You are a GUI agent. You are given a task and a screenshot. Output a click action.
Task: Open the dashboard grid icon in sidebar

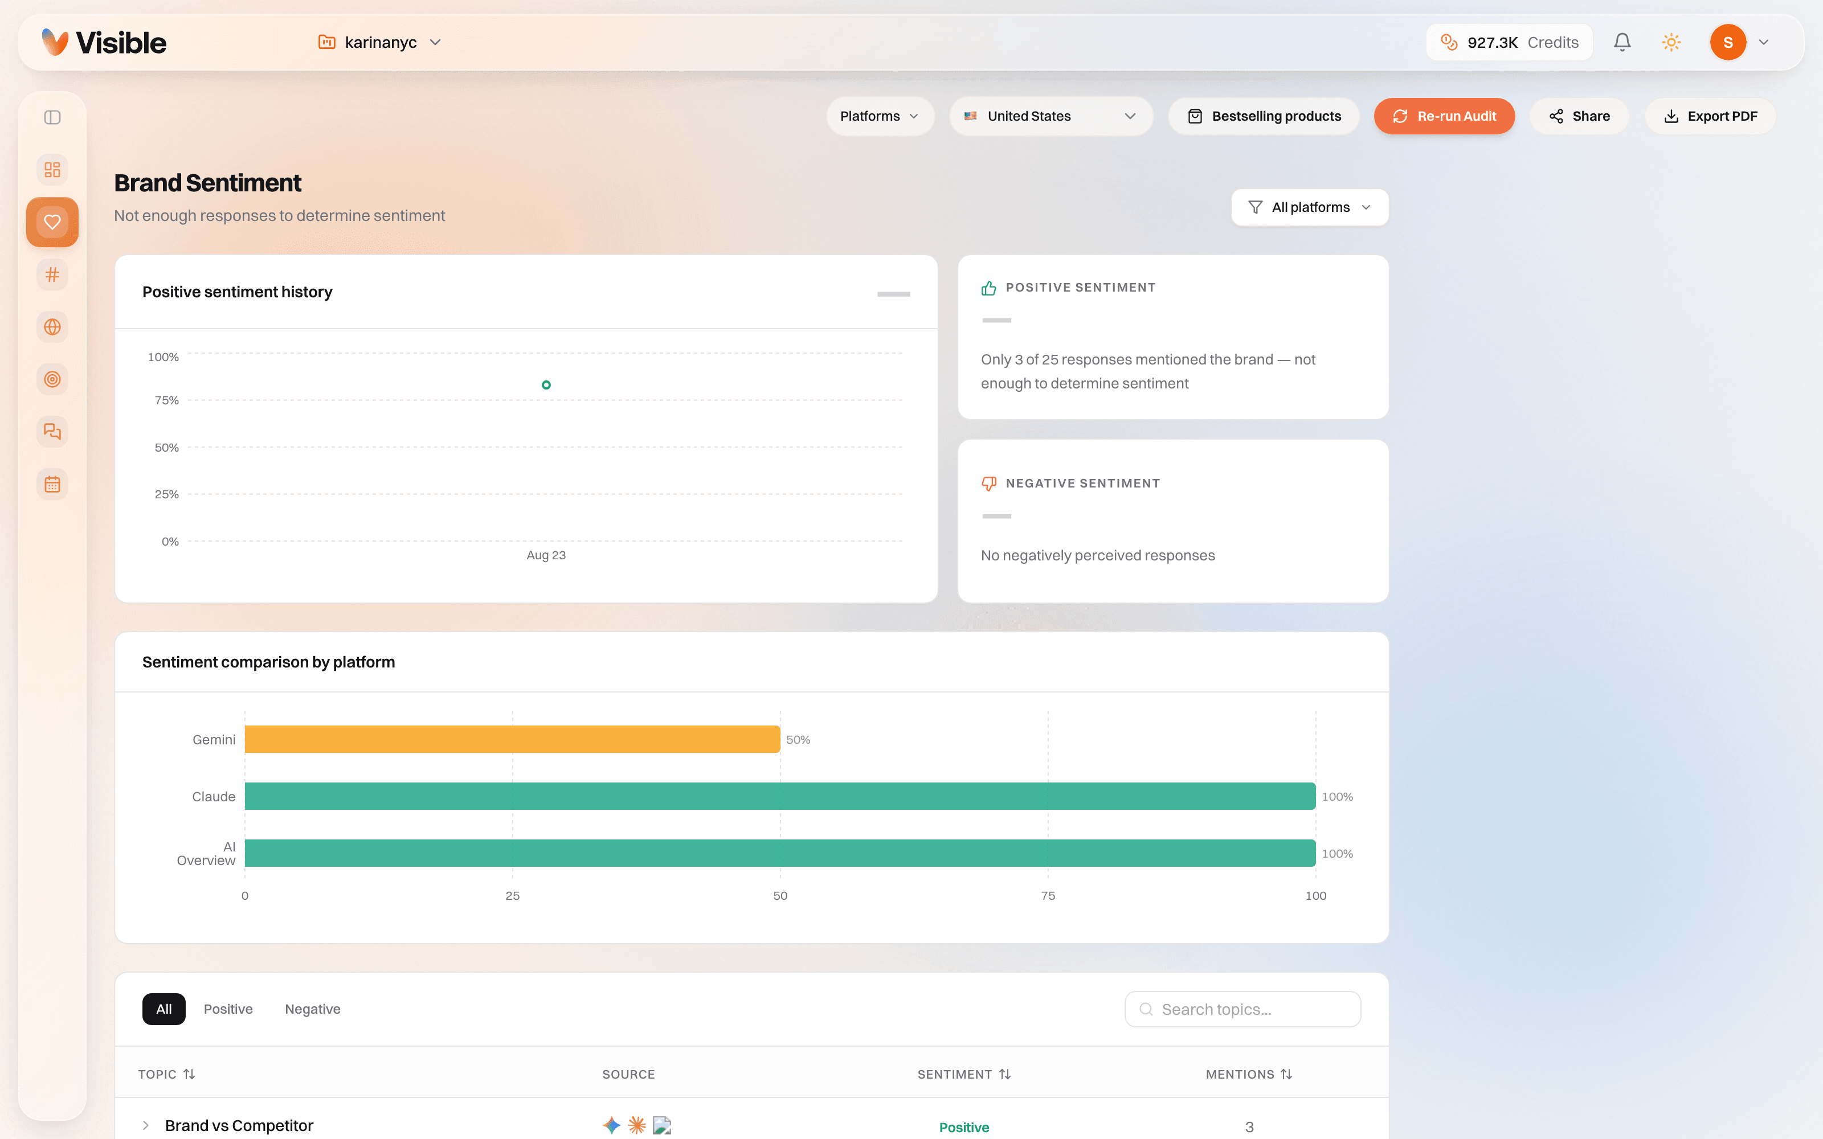(x=52, y=170)
